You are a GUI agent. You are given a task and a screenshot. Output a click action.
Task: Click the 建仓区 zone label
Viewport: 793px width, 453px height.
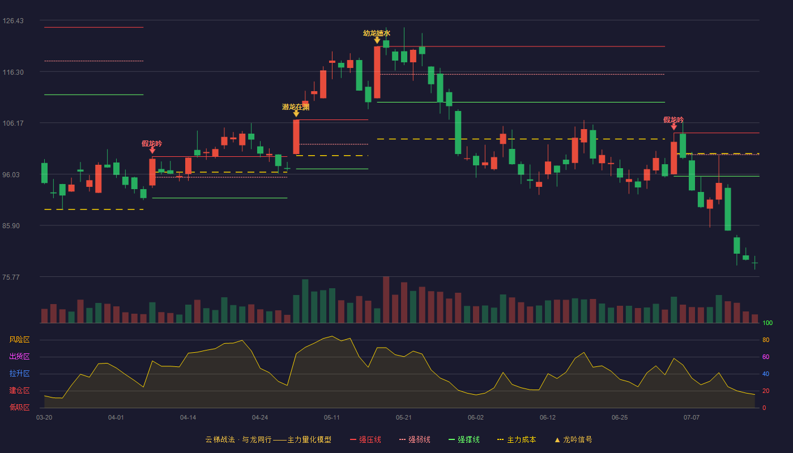(x=19, y=391)
